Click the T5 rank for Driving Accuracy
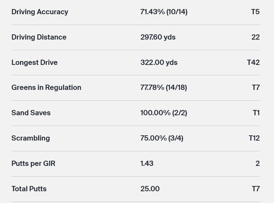The image size is (274, 203). (x=255, y=12)
